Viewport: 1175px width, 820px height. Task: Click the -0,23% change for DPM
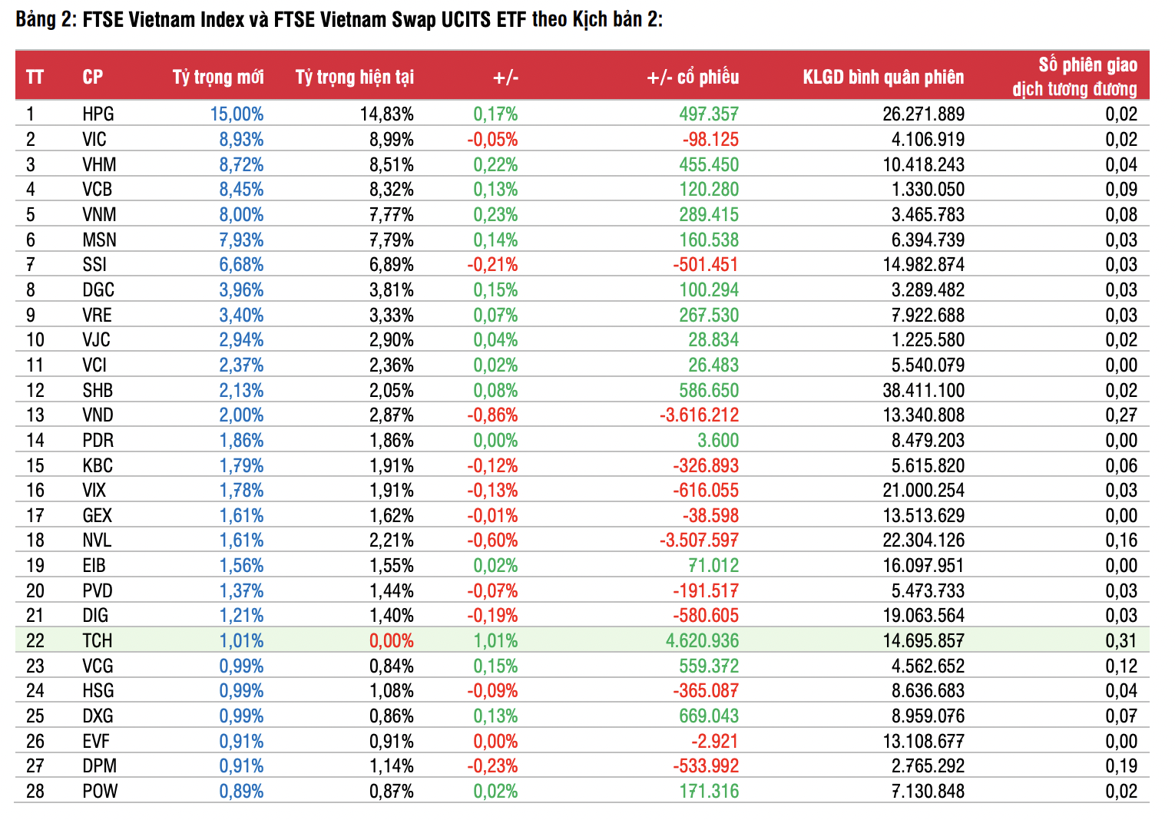click(x=492, y=765)
